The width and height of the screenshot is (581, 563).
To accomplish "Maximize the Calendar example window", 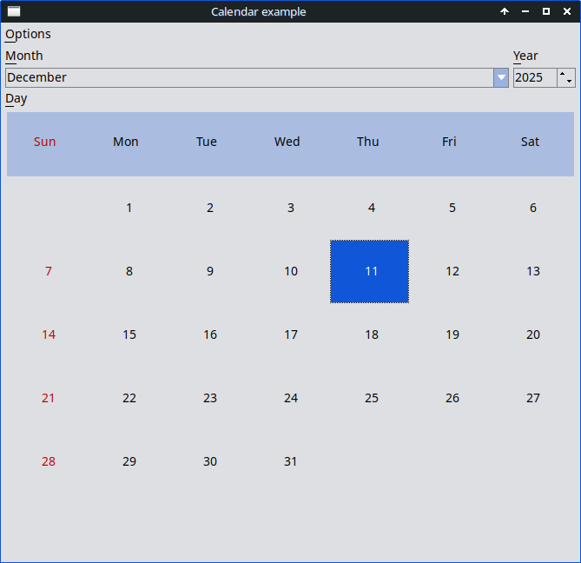I will point(546,11).
